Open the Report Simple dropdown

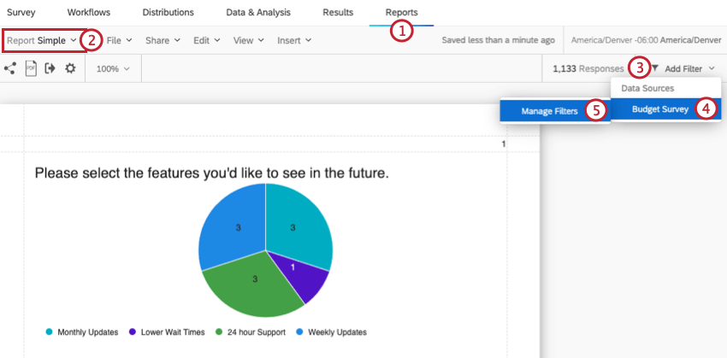(x=42, y=40)
